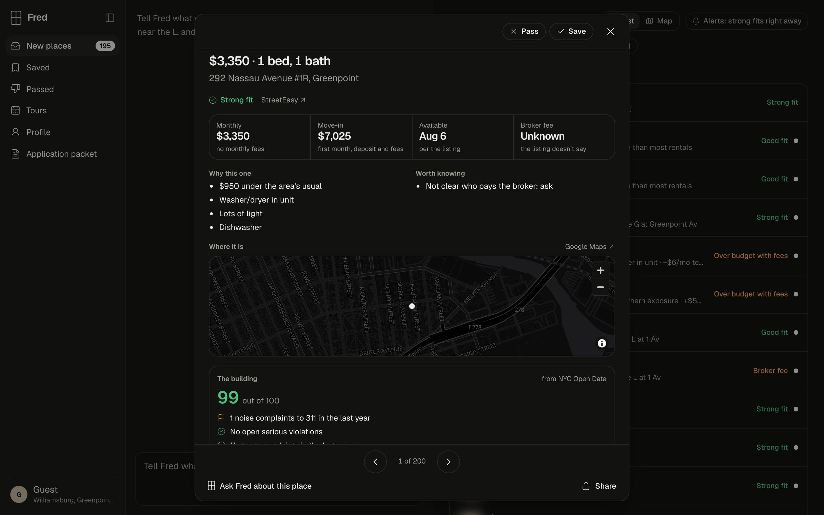Pass on this listing
Image resolution: width=824 pixels, height=515 pixels.
click(x=524, y=31)
